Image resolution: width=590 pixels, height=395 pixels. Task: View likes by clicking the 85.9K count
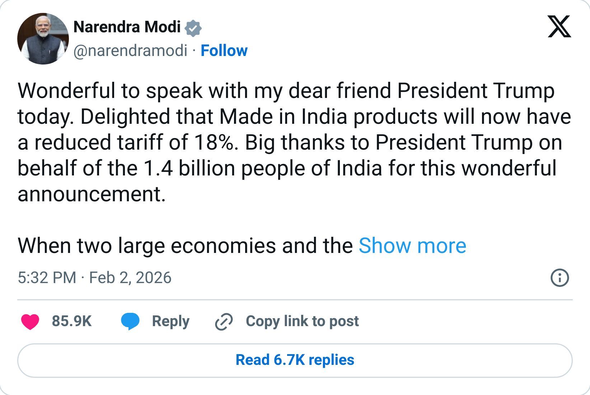[71, 321]
